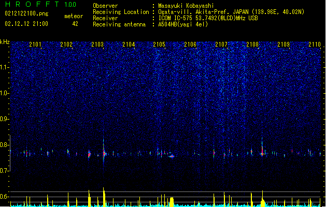Click the kHz axis unit label

coord(5,42)
